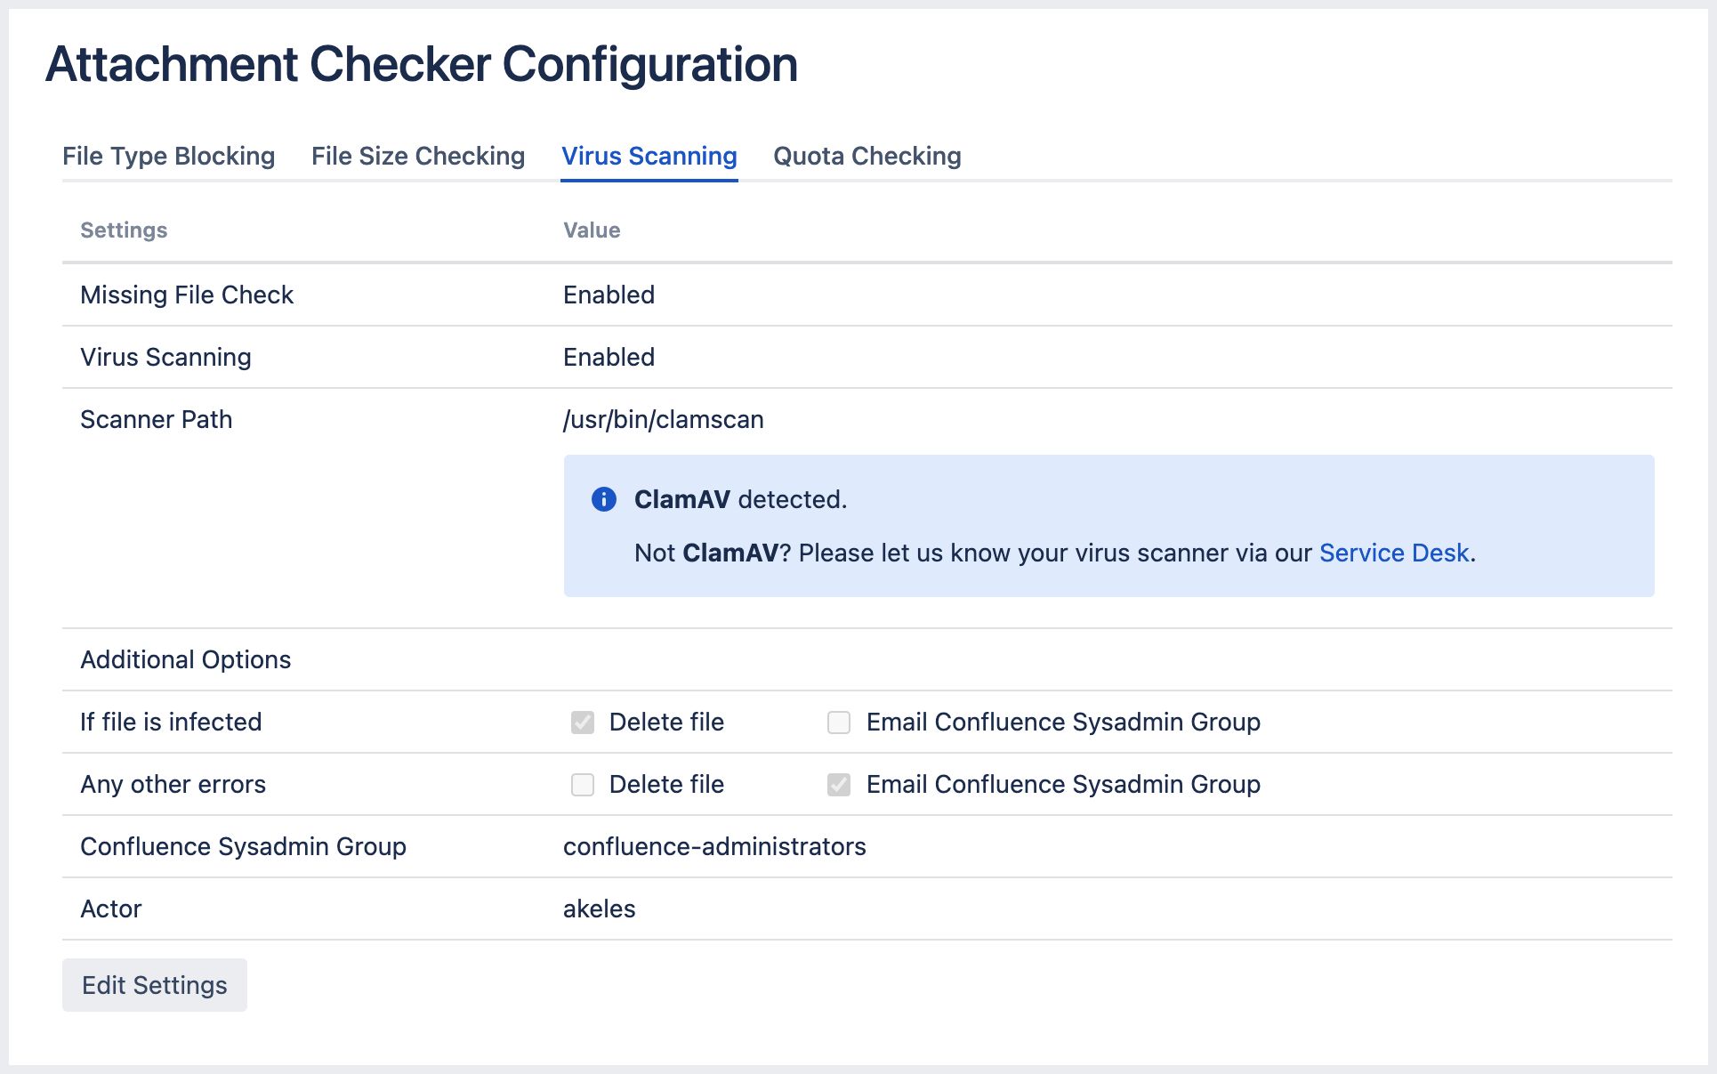This screenshot has height=1074, width=1717.
Task: Click the Virus Scanning Enabled value
Action: click(609, 357)
